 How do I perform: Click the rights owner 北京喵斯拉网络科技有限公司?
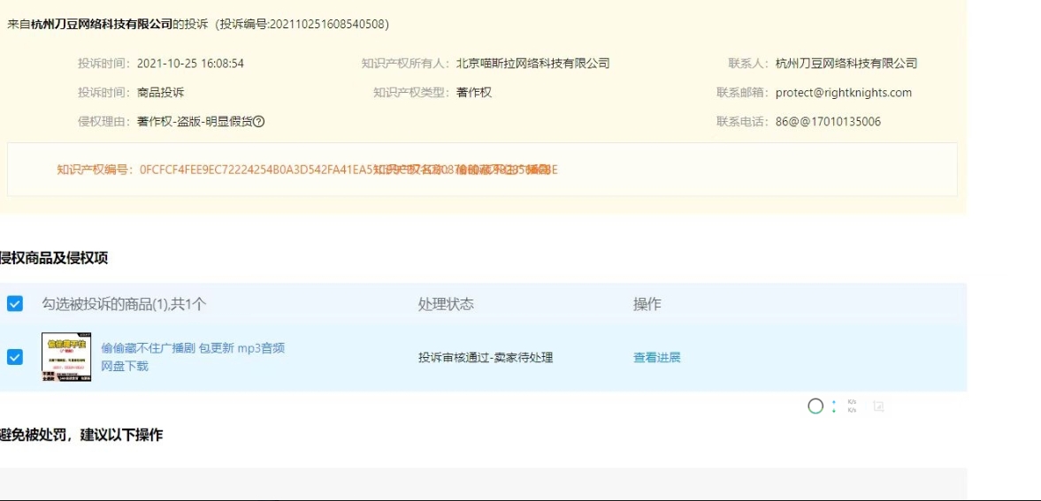[532, 64]
